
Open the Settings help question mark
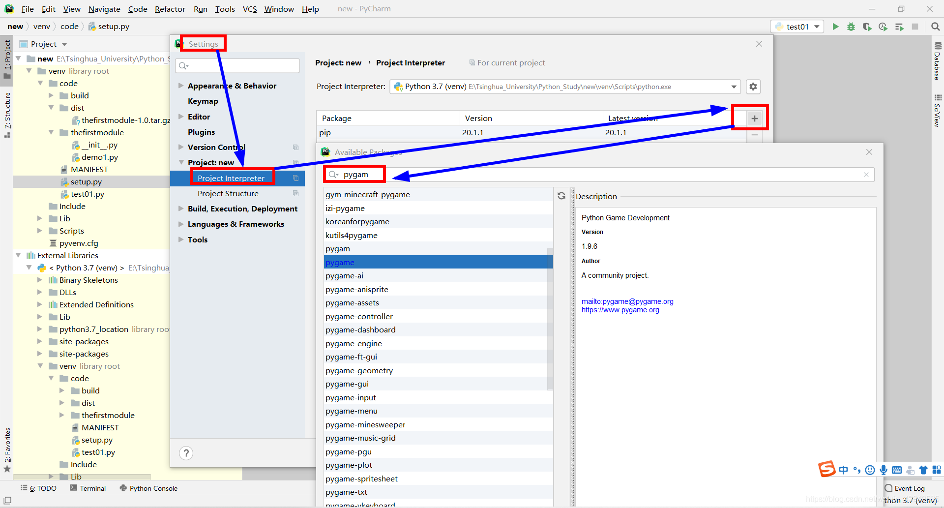click(186, 453)
